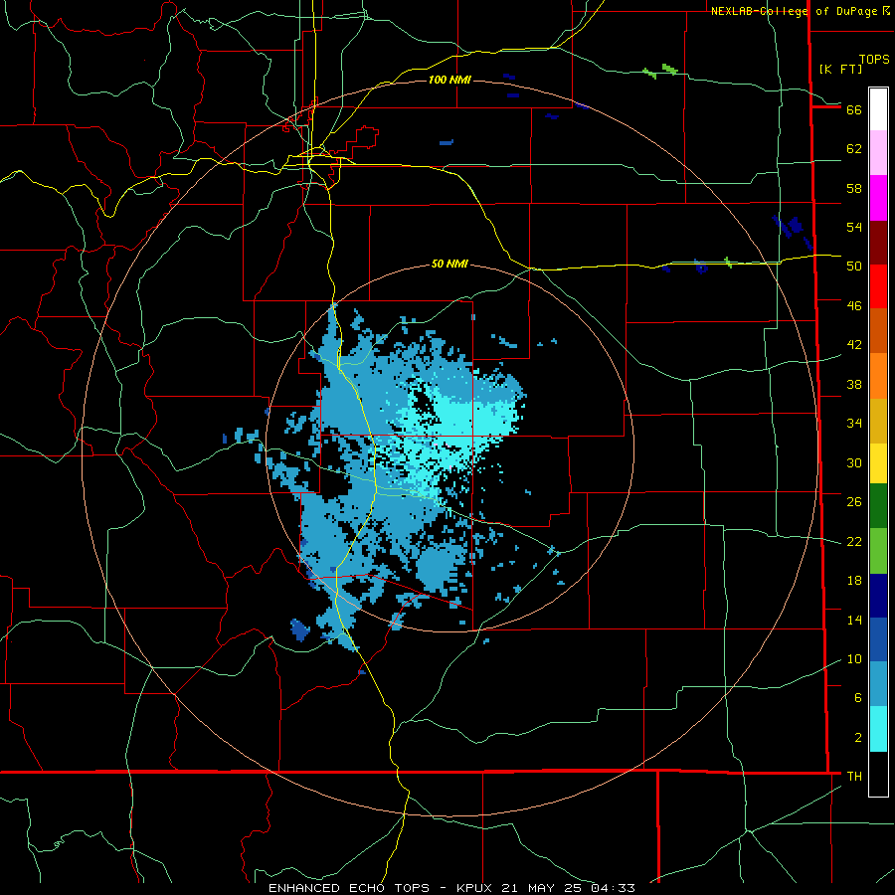Image resolution: width=895 pixels, height=895 pixels.
Task: Click the "50 NMI" range ring label
Action: [x=449, y=264]
